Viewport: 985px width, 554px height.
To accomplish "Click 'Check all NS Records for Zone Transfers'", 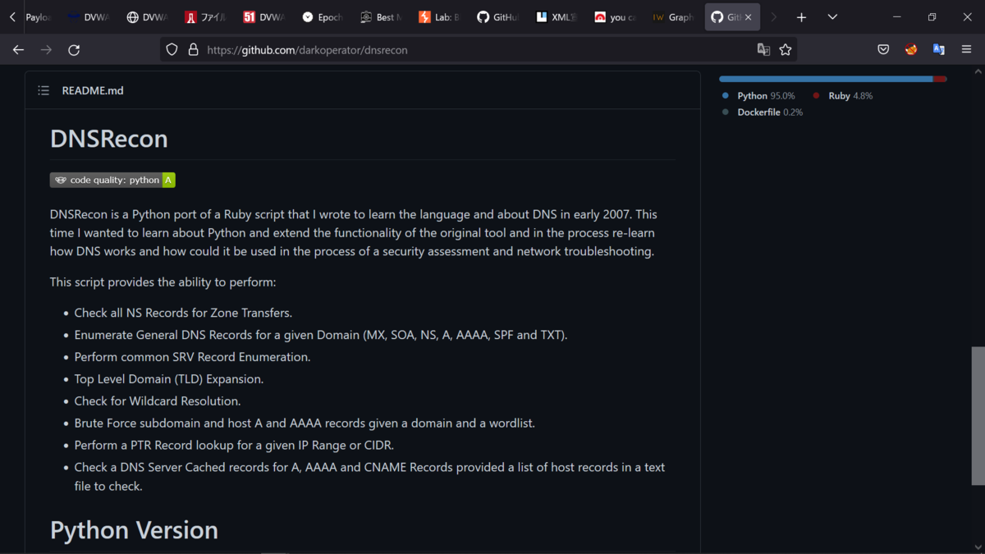I will (183, 313).
